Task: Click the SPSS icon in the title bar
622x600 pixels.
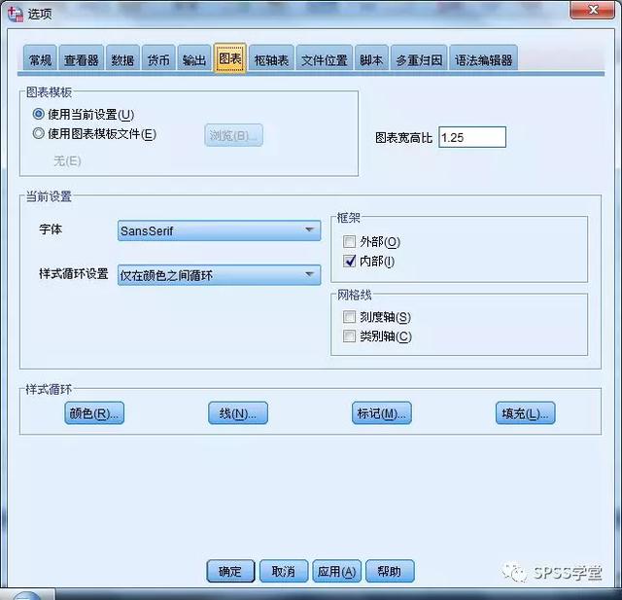Action: (x=16, y=14)
